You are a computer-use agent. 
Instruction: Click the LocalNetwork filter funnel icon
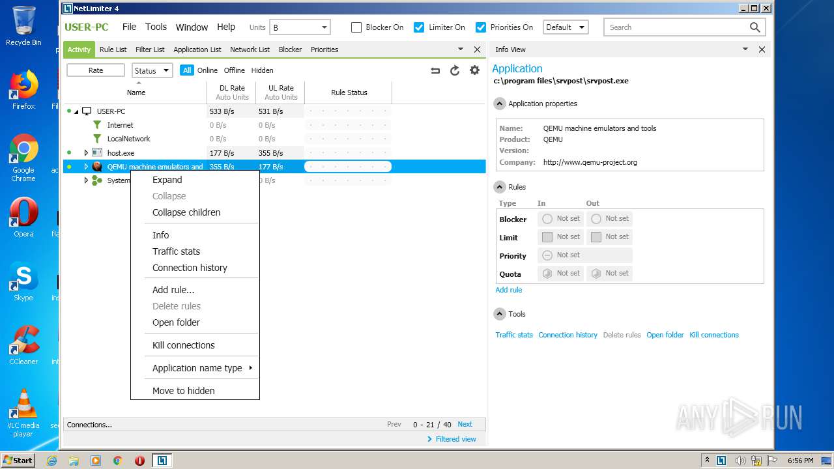coord(97,139)
